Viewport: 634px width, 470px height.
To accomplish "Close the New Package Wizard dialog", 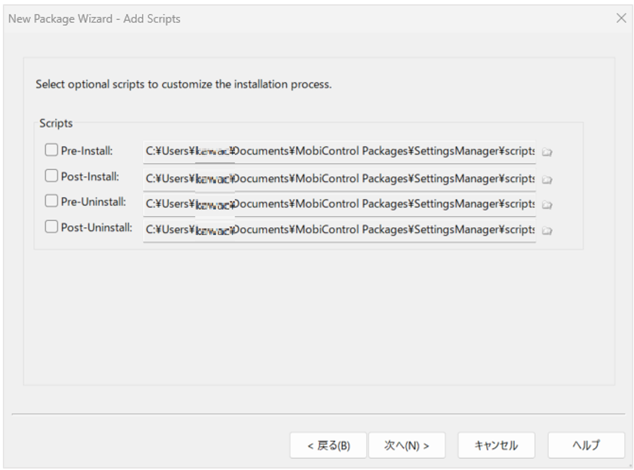I will 621,18.
